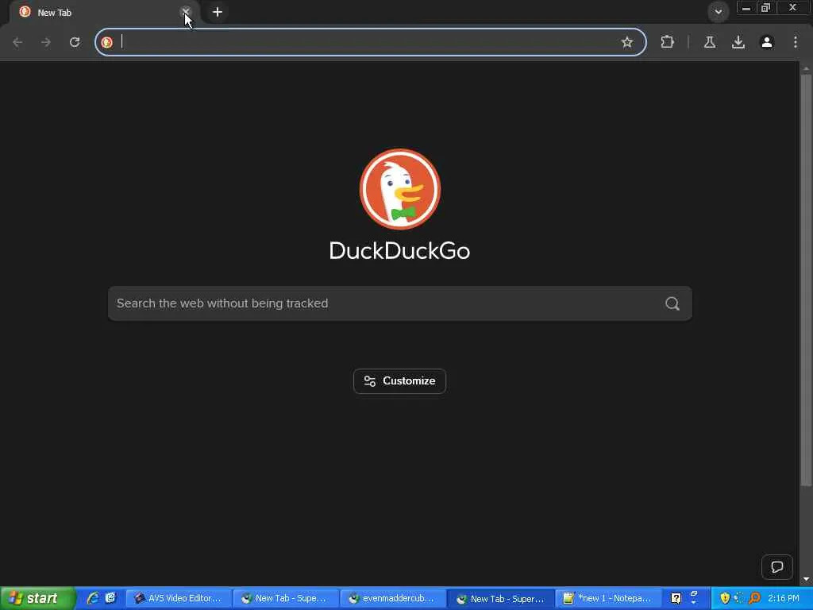Go back with the back arrow

pyautogui.click(x=17, y=42)
